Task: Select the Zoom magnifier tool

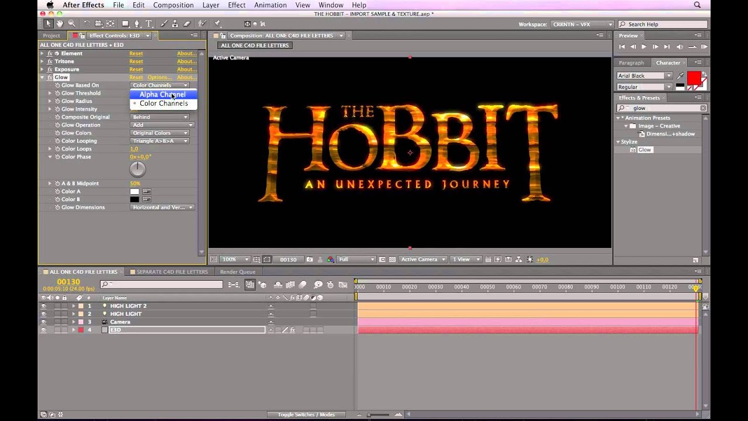Action: 72,24
